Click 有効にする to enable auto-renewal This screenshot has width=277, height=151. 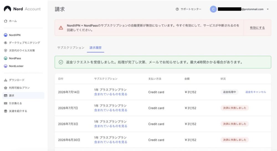tap(257, 28)
